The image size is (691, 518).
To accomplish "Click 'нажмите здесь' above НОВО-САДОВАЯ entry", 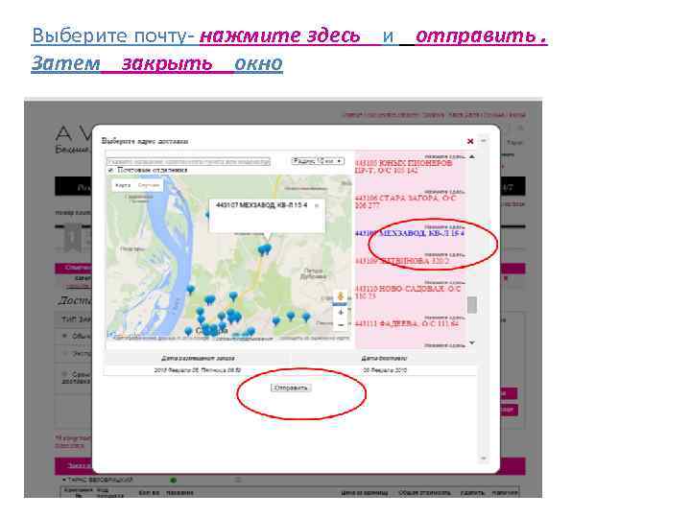I will [444, 282].
